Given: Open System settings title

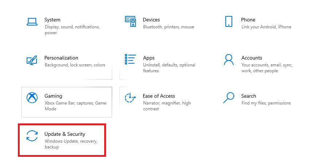Looking at the screenshot, I should click(52, 20).
